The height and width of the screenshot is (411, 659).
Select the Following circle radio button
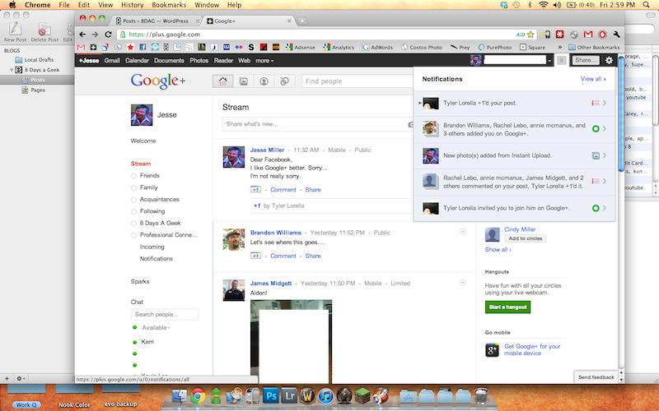(x=133, y=211)
